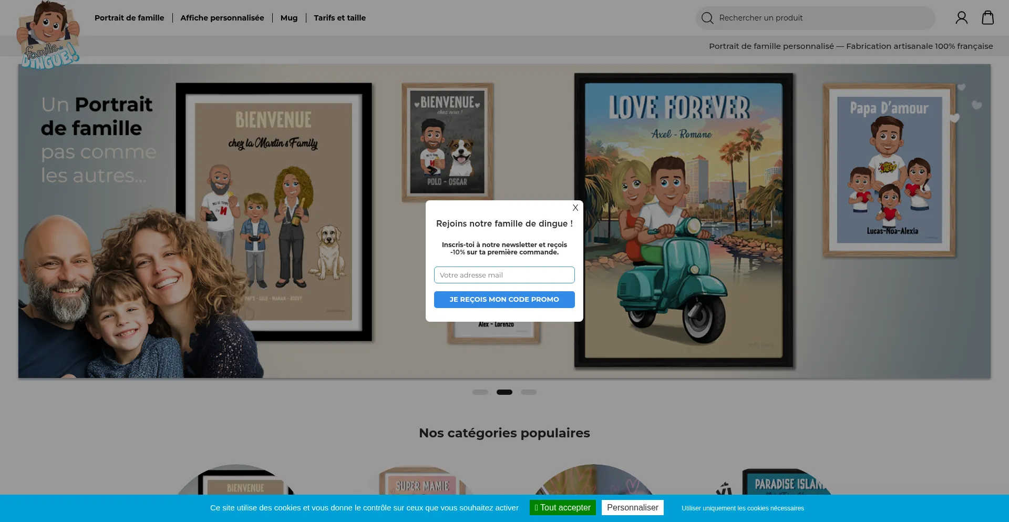This screenshot has width=1009, height=522.
Task: Navigate to the Mug menu item
Action: pos(289,18)
